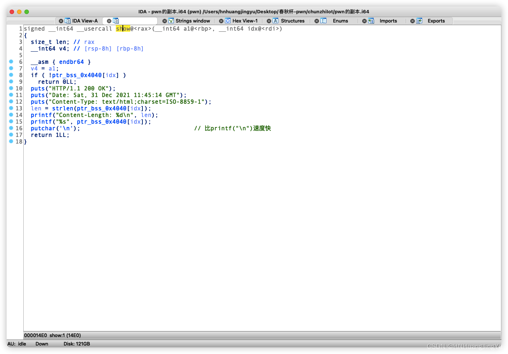Click variable v4 on line 7

click(x=34, y=69)
